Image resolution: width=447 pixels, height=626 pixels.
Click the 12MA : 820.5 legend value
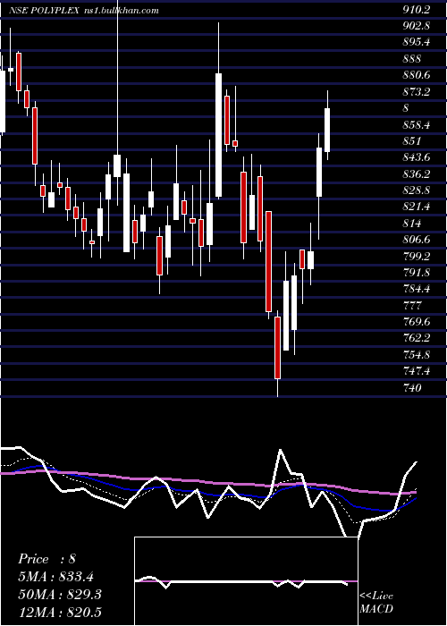(60, 612)
